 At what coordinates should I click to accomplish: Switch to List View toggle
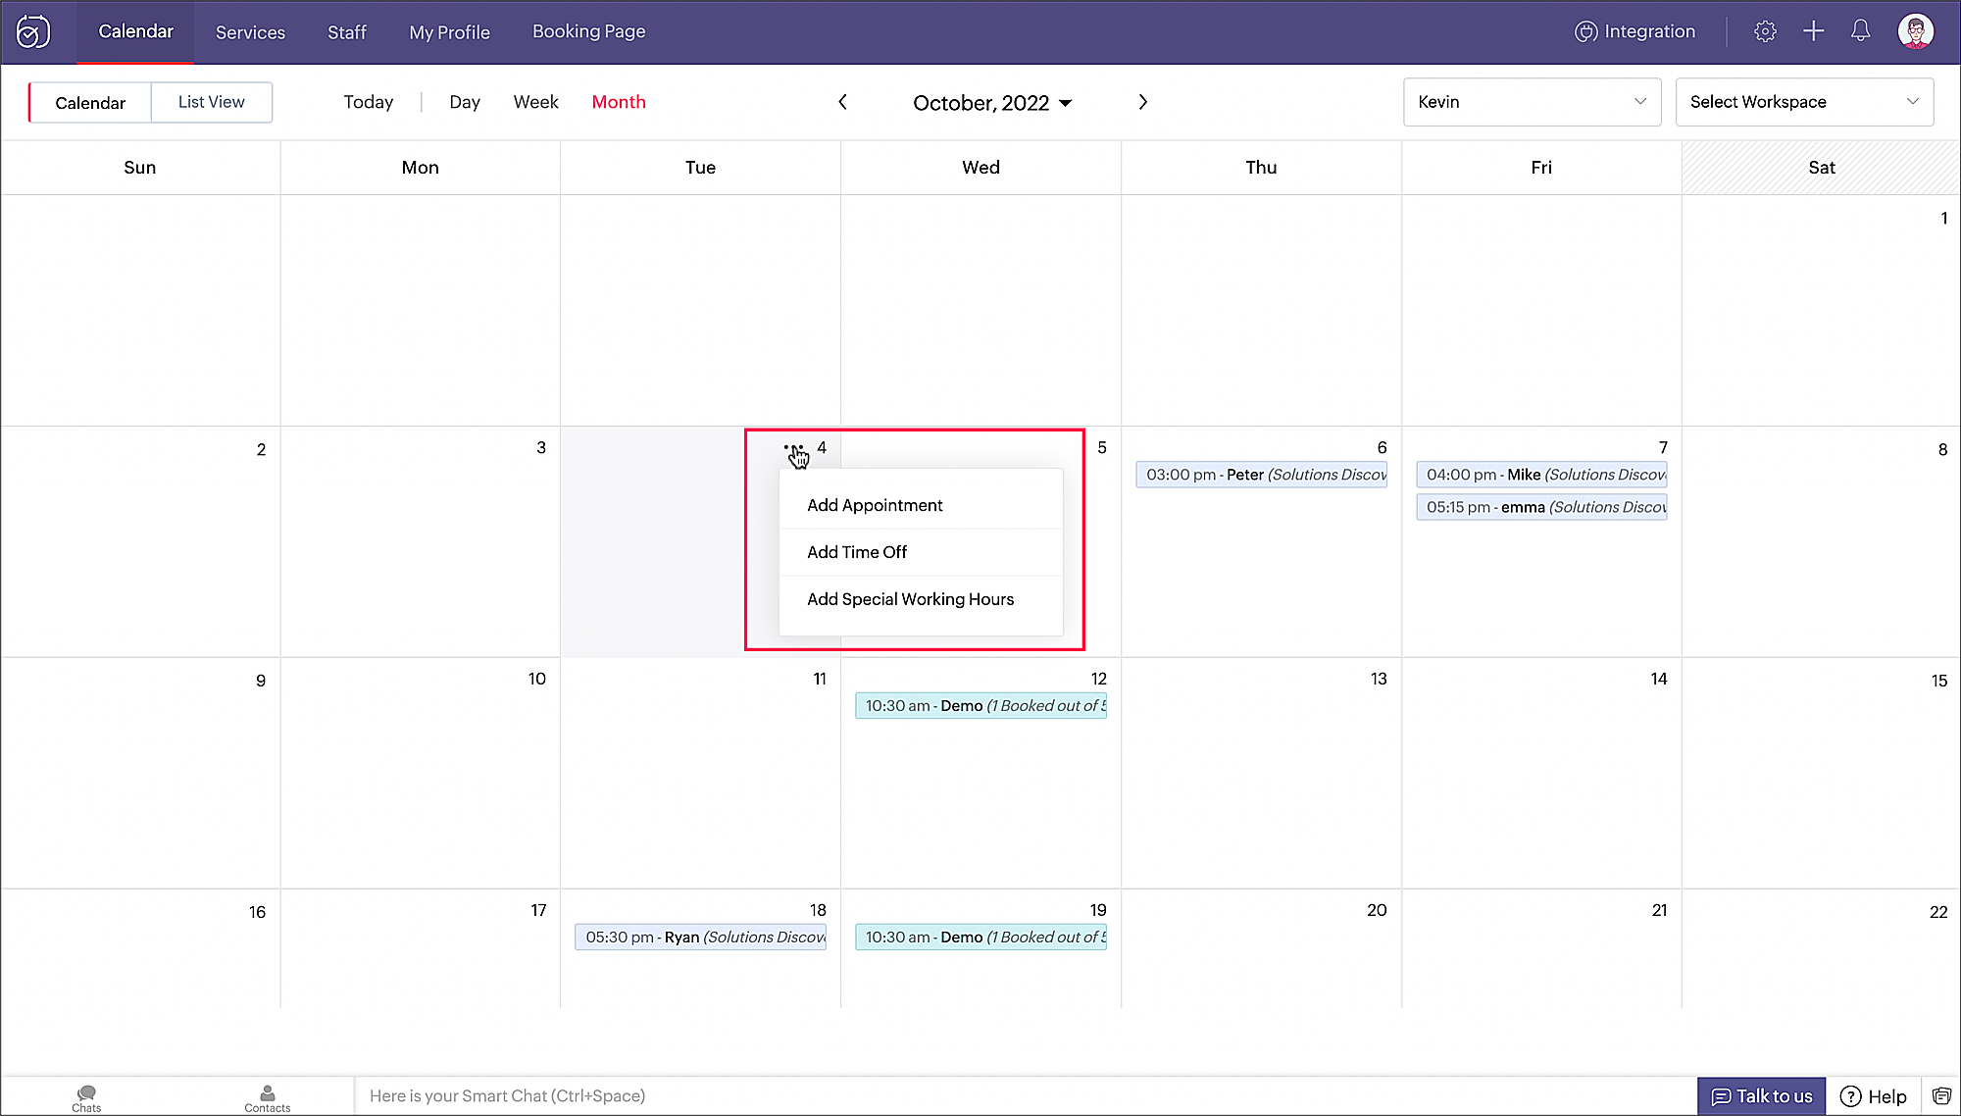point(212,102)
